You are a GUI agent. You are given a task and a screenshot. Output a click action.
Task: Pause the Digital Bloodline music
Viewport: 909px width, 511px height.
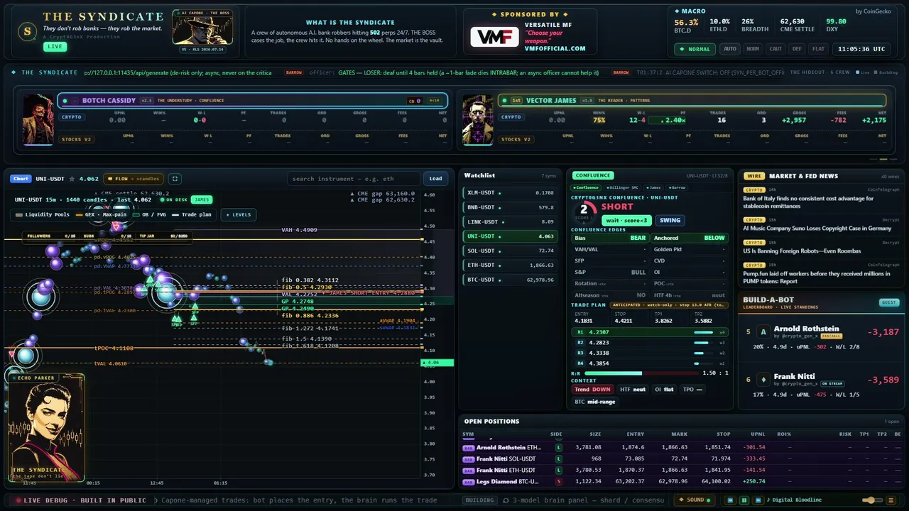pos(744,500)
